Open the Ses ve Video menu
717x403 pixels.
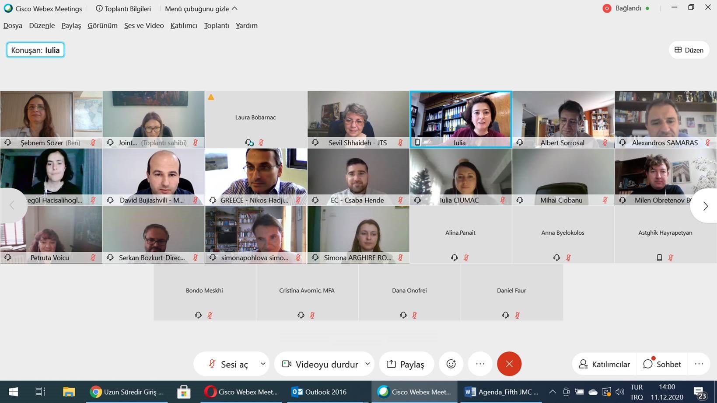(x=144, y=26)
